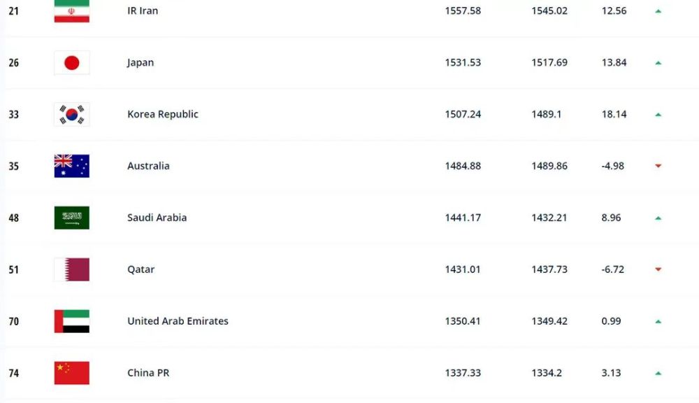This screenshot has height=403, width=699.
Task: Click rank number 48 in the table
Action: click(x=14, y=218)
